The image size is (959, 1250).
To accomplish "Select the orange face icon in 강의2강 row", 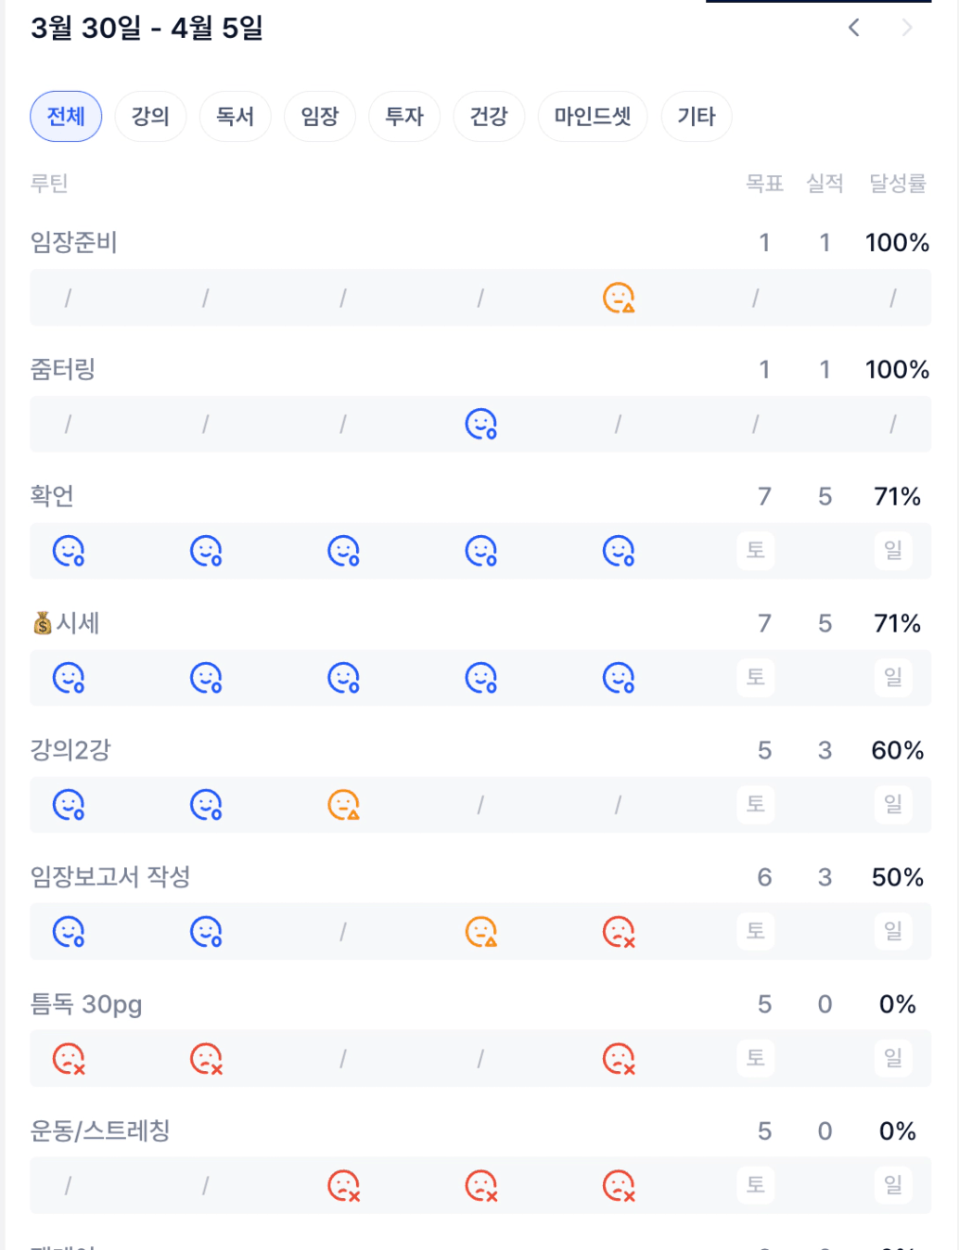I will coord(343,805).
